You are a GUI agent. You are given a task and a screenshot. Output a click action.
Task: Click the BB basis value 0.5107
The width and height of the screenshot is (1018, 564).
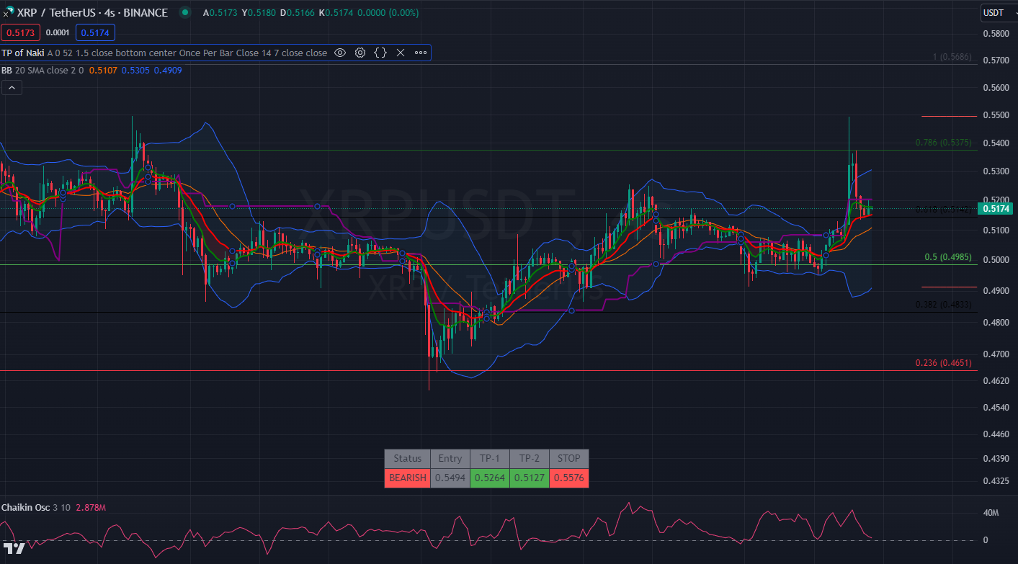click(x=102, y=71)
